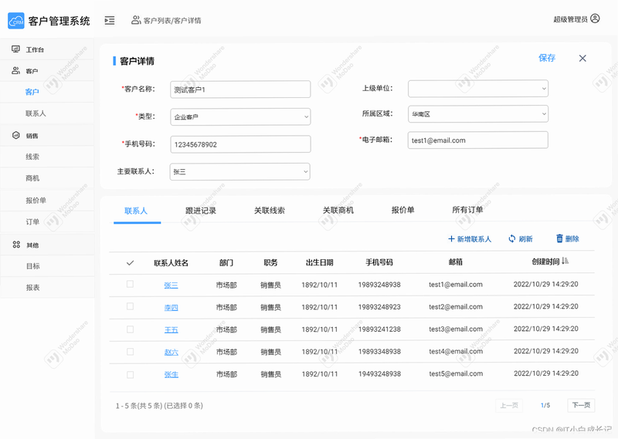Screen dimensions: 618x439
Task: Click the trash can delete icon
Action: tap(559, 238)
